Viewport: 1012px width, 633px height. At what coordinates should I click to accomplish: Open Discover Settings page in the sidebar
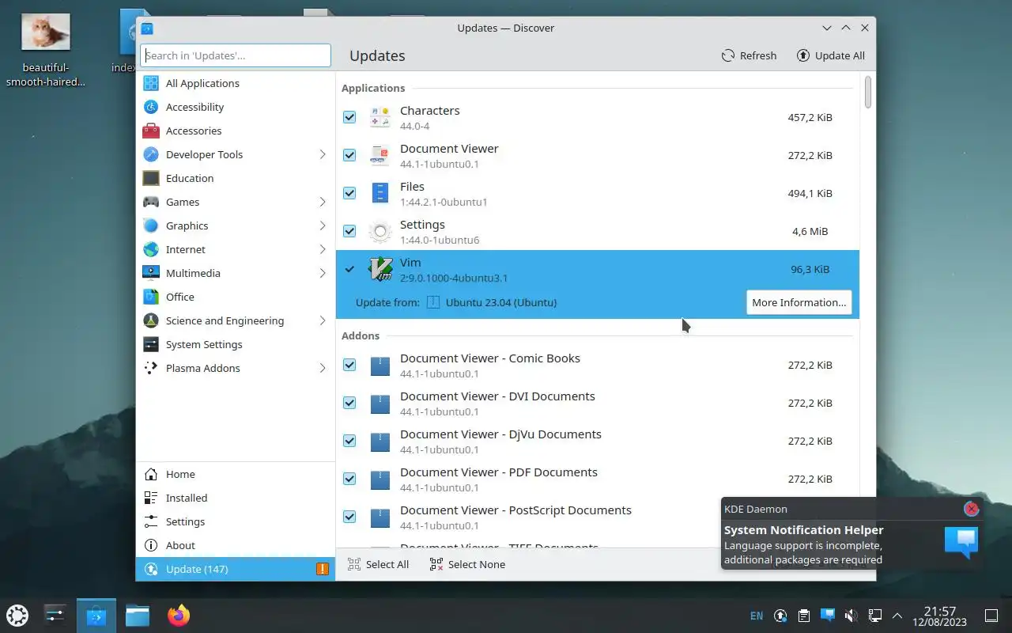tap(236, 521)
